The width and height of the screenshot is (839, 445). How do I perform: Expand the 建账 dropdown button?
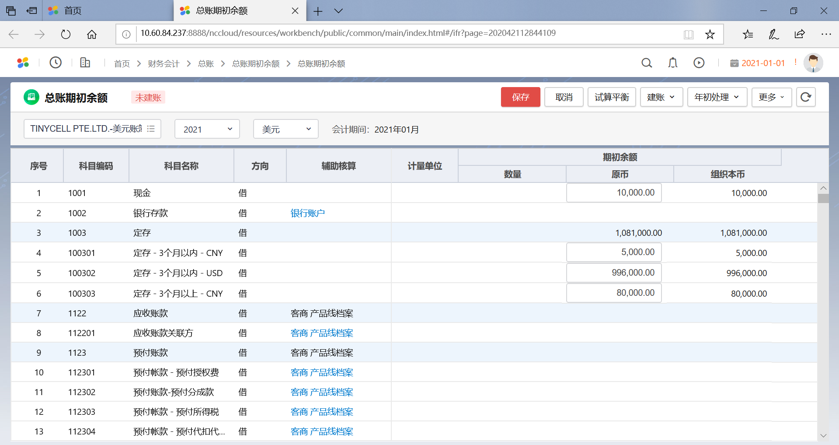tap(661, 97)
